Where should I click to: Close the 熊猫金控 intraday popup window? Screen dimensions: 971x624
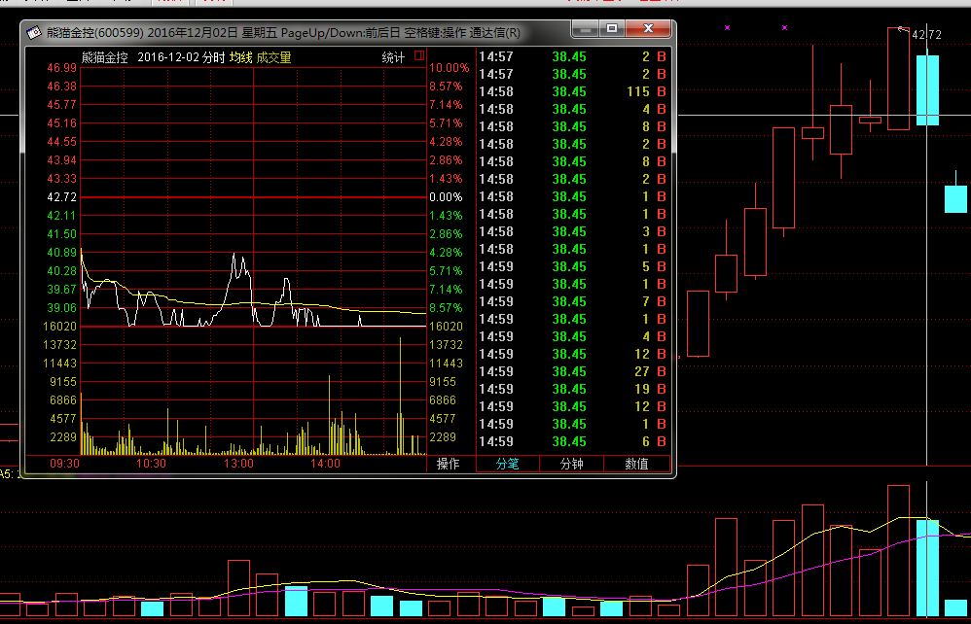tap(646, 28)
